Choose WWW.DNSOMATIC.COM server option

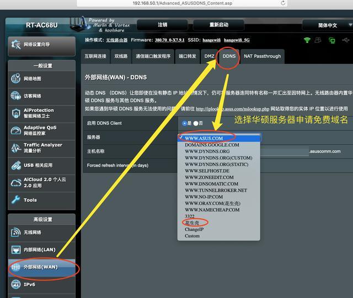point(219,184)
